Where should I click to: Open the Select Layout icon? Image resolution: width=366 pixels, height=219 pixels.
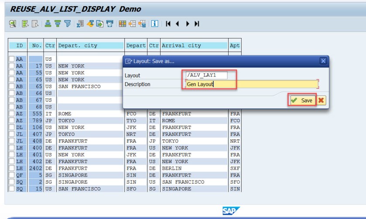coord(132,24)
